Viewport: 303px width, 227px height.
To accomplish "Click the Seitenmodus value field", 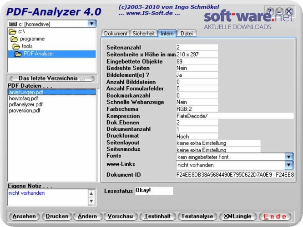I will [218, 150].
